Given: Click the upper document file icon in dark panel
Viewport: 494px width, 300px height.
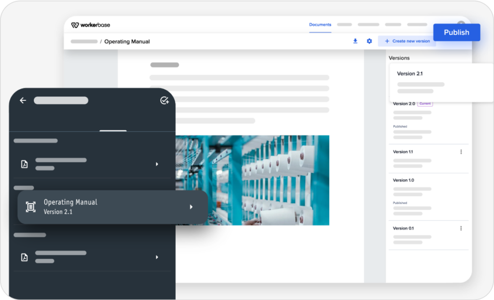Looking at the screenshot, I should [x=24, y=164].
